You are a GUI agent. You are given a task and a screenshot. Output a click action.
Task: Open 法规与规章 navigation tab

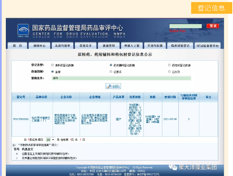click(x=62, y=46)
